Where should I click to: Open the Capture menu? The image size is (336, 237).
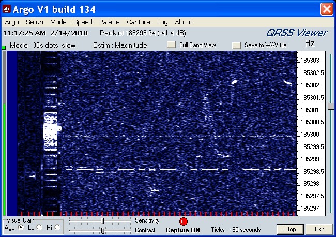139,22
